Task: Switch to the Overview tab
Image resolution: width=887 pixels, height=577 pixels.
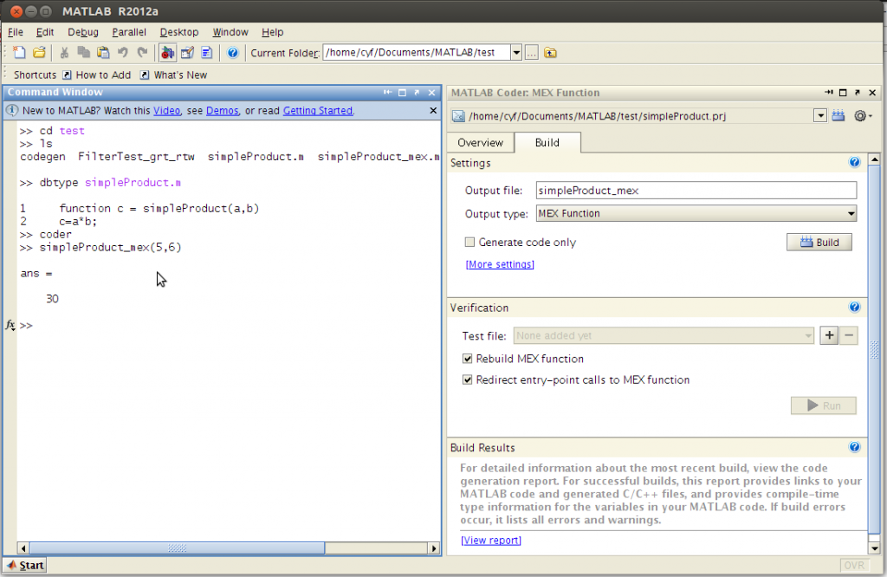Action: pyautogui.click(x=480, y=142)
